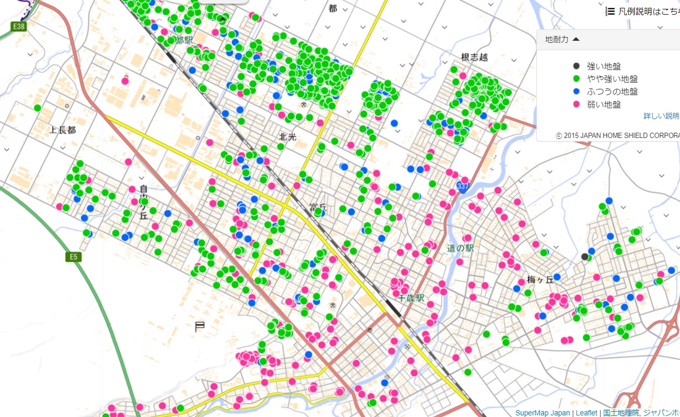Click the E5 expressway shield on the map
Viewport: 680px width, 417px height.
74,257
